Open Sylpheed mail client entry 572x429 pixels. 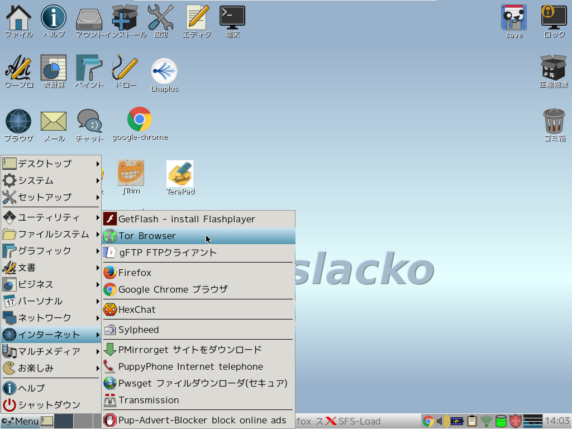(198, 330)
